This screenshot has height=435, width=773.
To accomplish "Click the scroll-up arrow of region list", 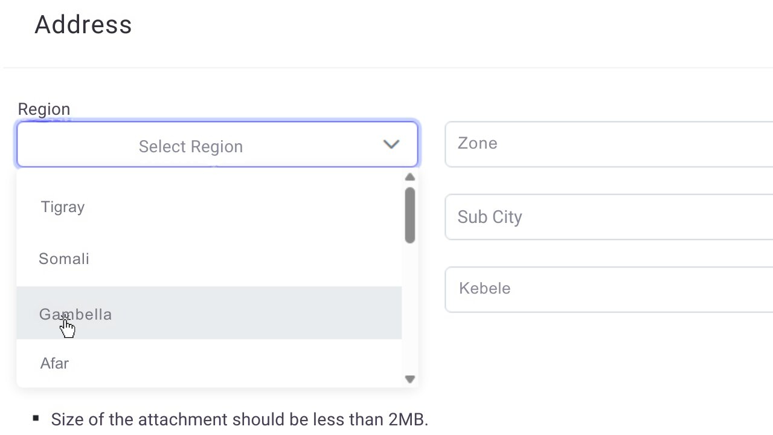I will pos(410,177).
